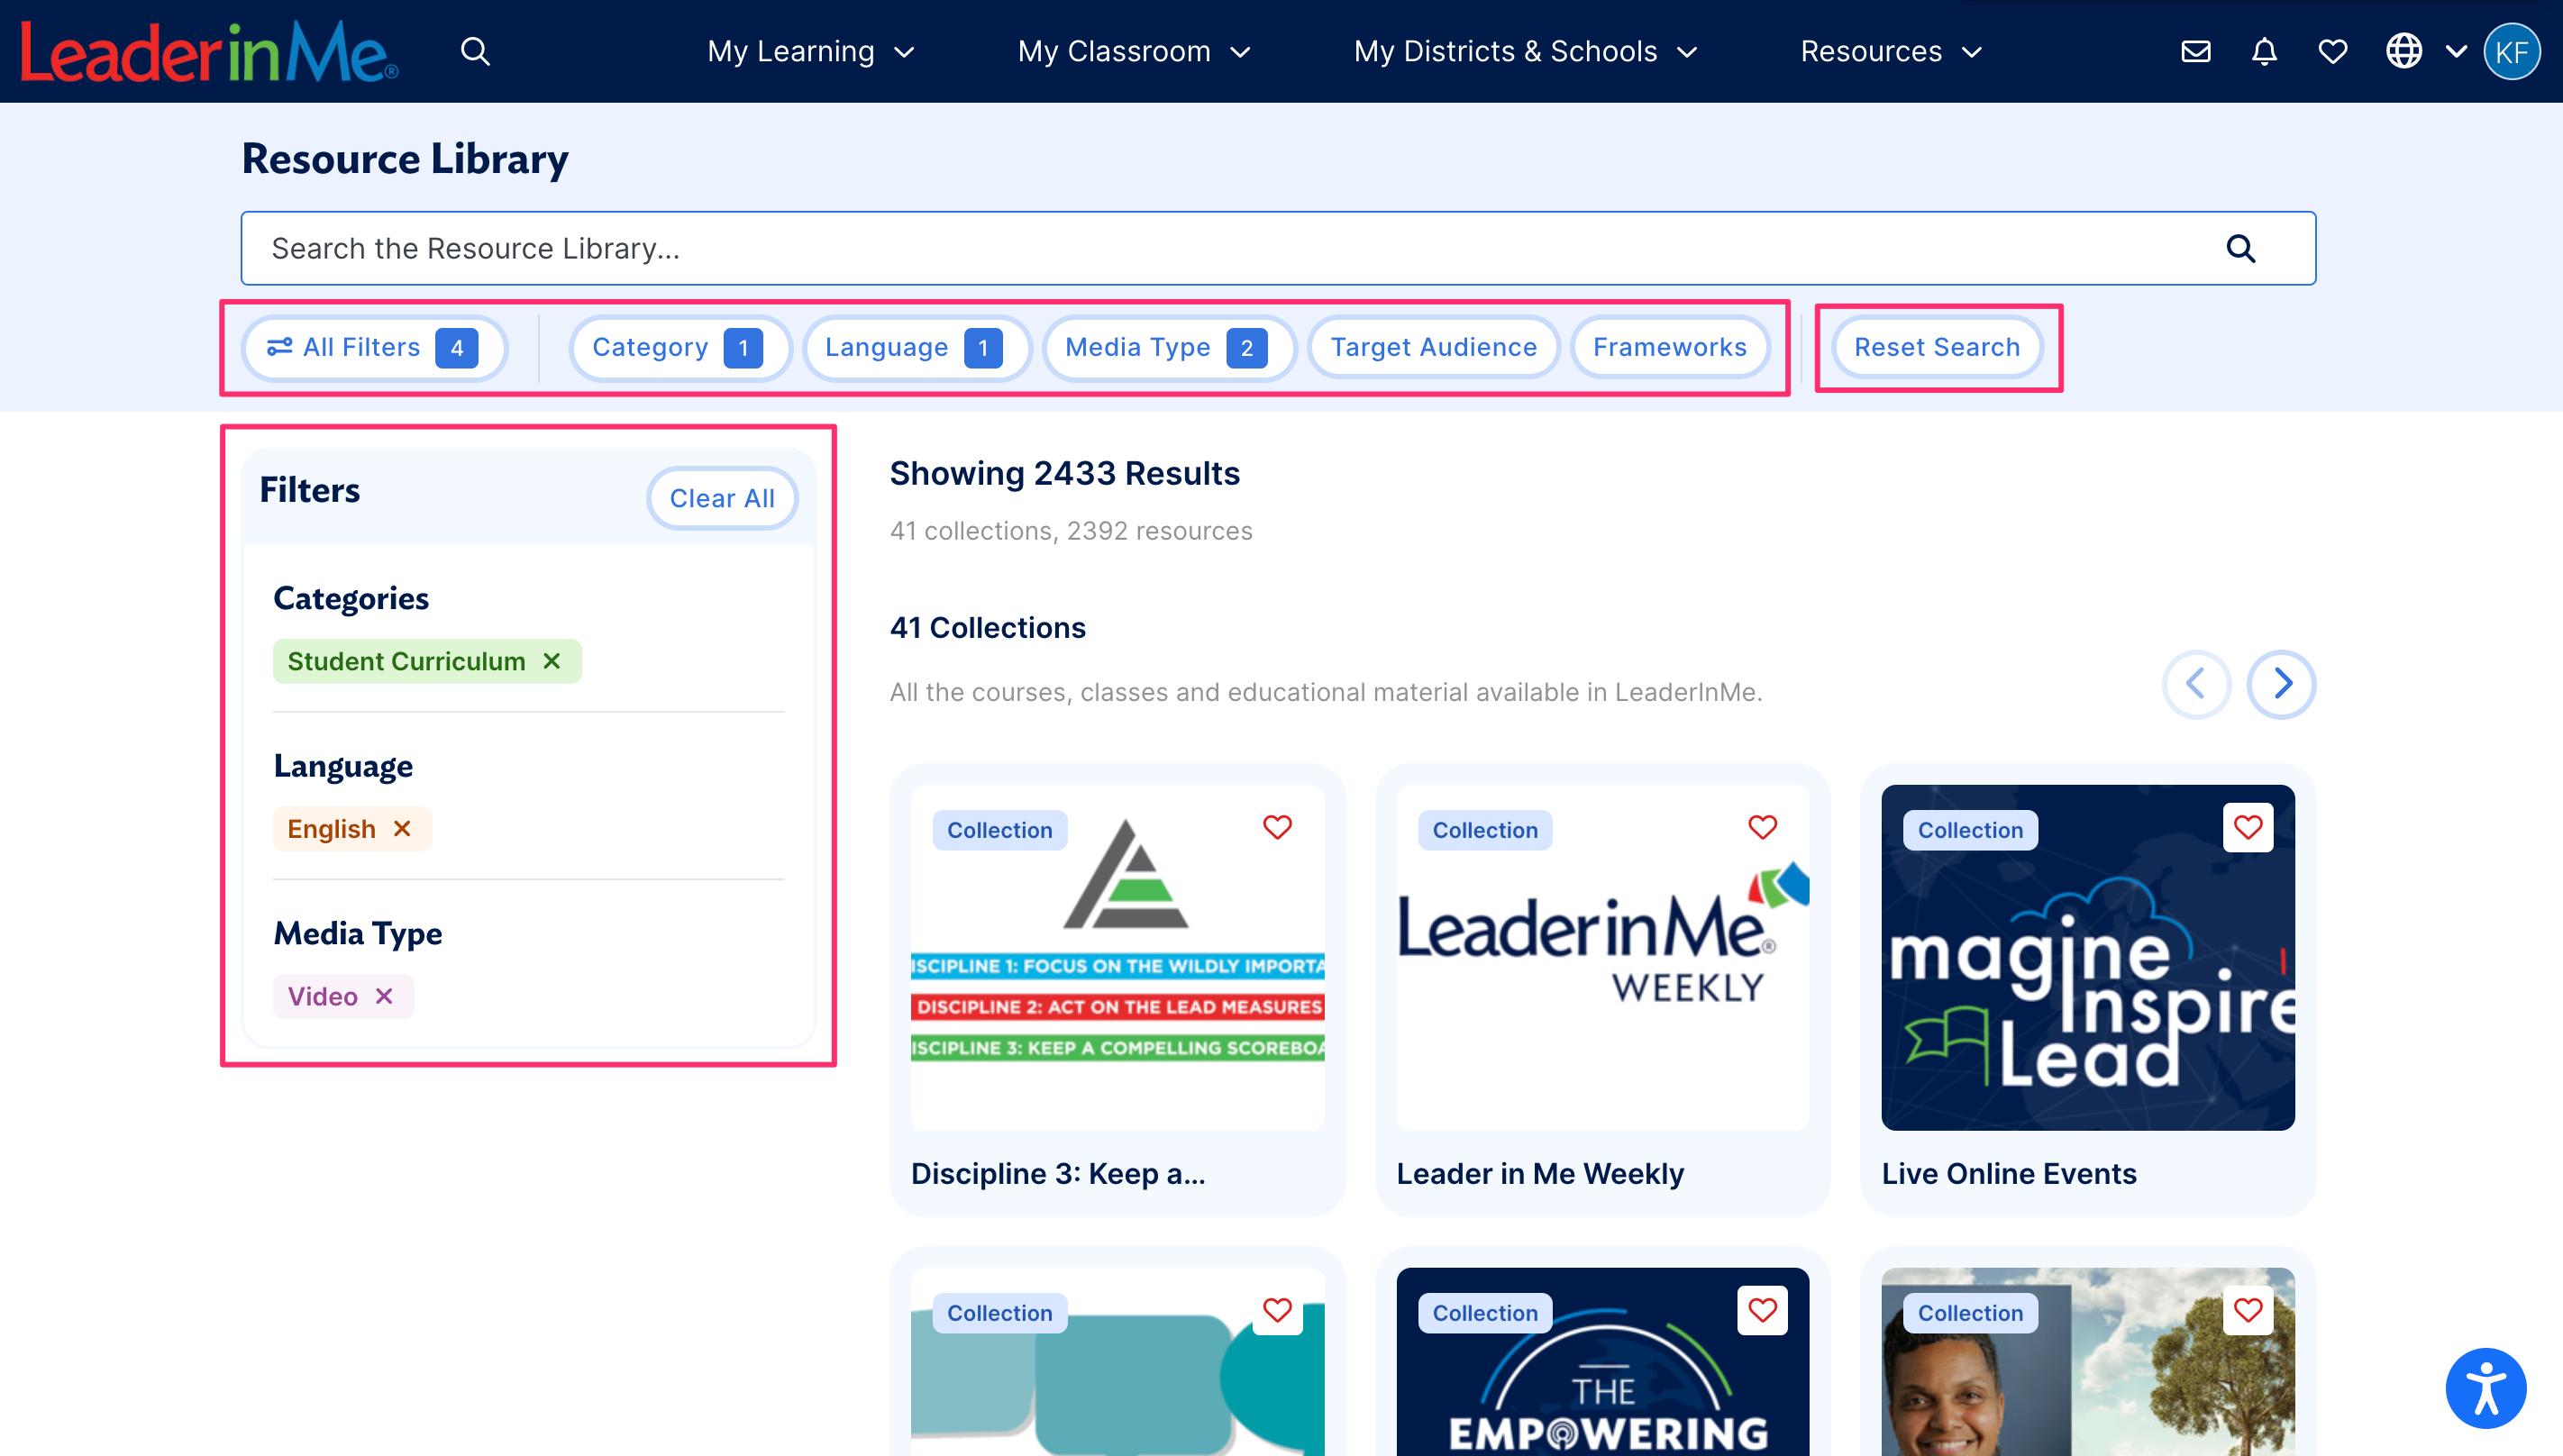Check notifications via the bell icon

point(2264,51)
